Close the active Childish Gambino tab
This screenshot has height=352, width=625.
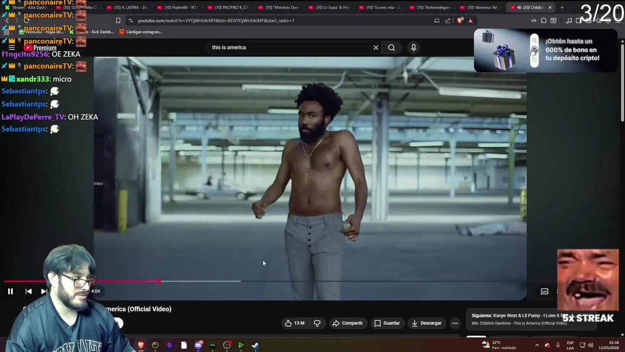tap(550, 7)
